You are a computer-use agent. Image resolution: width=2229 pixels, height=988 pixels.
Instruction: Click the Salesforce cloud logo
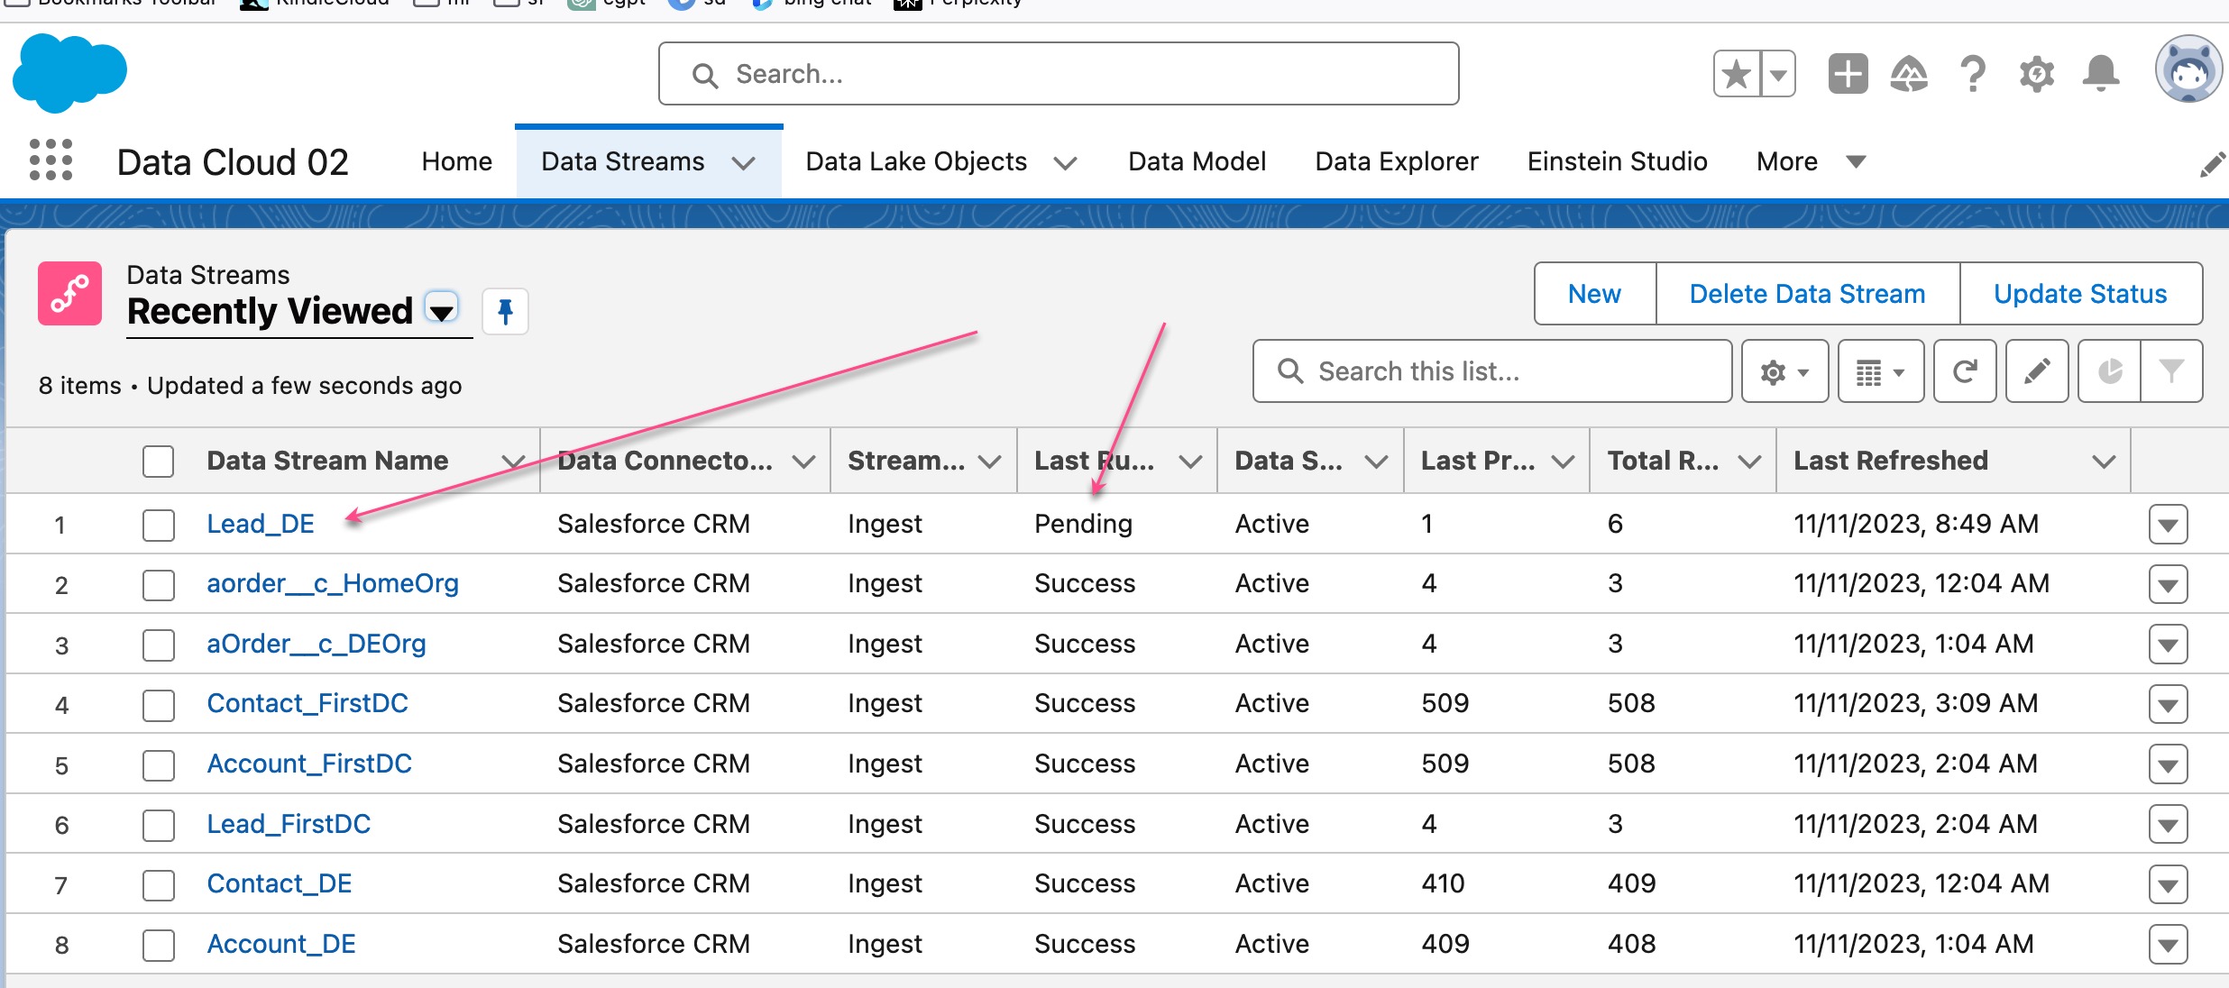(x=69, y=73)
